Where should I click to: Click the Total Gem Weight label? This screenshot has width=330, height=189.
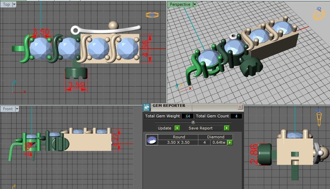pyautogui.click(x=162, y=116)
